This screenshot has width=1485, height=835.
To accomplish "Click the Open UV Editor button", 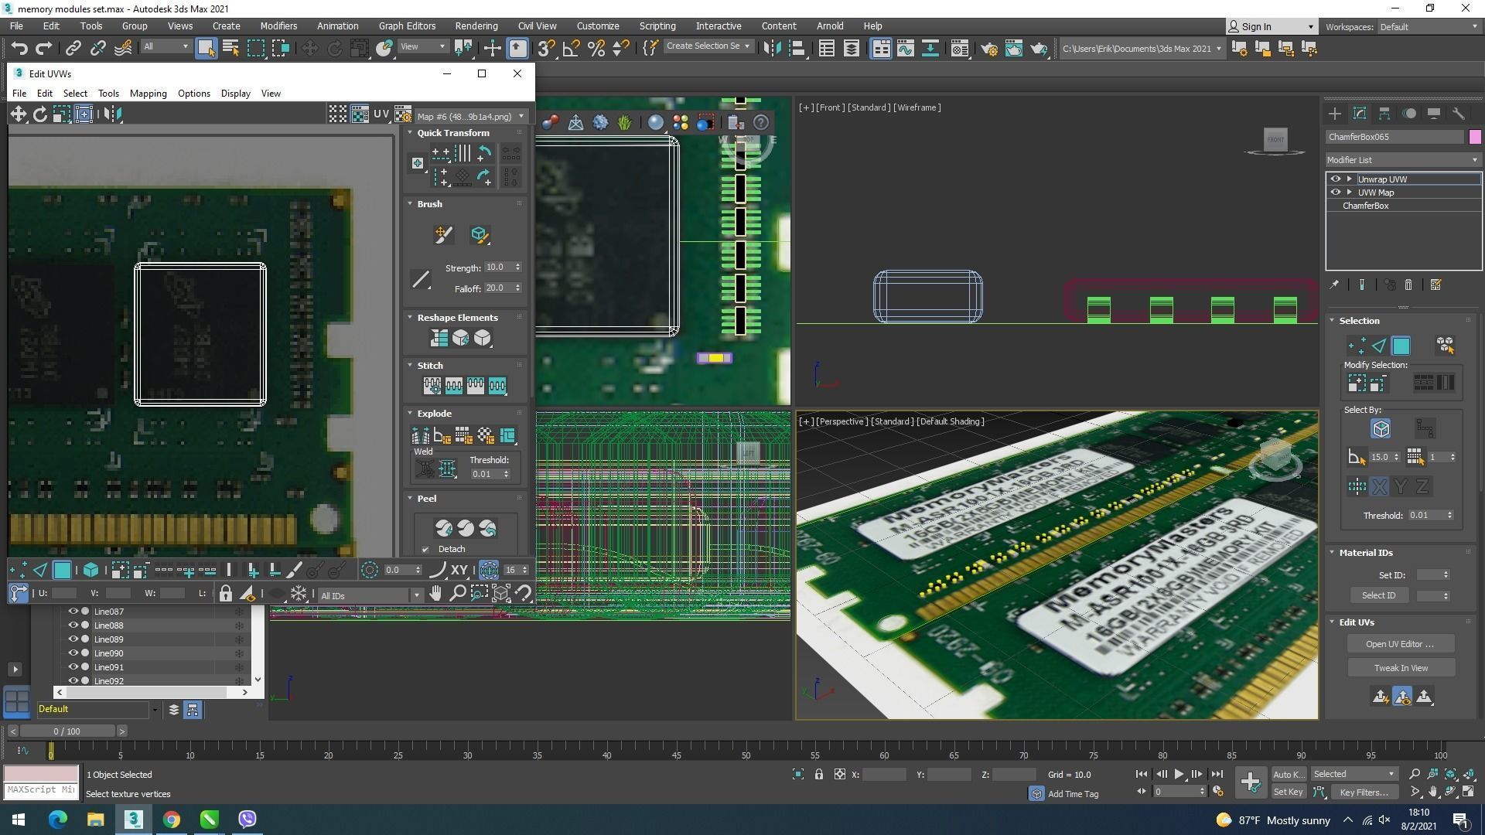I will pyautogui.click(x=1400, y=644).
